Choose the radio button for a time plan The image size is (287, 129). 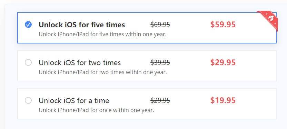click(28, 100)
